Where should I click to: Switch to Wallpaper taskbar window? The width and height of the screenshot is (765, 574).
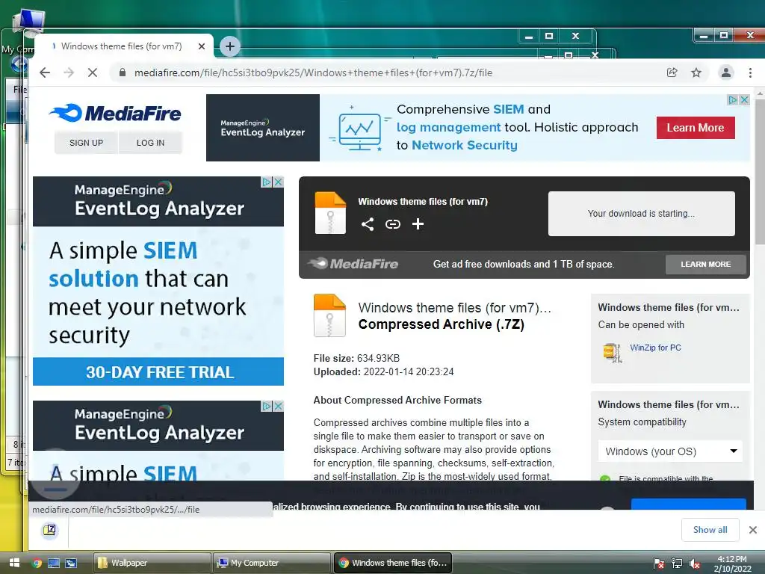click(x=152, y=563)
